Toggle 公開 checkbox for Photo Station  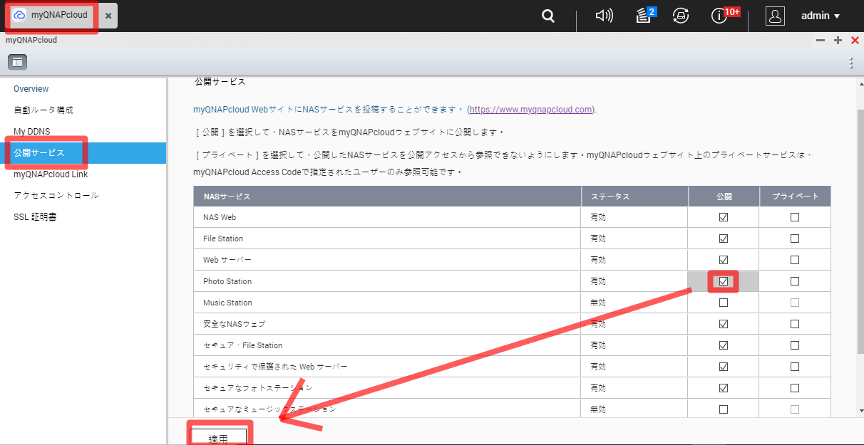[724, 281]
